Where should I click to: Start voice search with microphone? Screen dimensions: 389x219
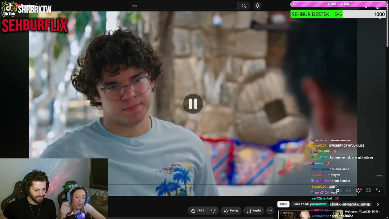(x=257, y=6)
